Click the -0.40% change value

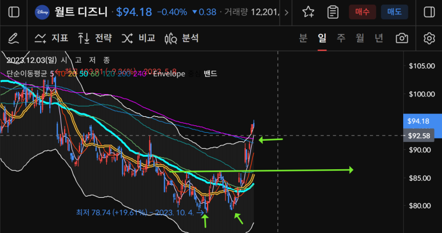[172, 12]
